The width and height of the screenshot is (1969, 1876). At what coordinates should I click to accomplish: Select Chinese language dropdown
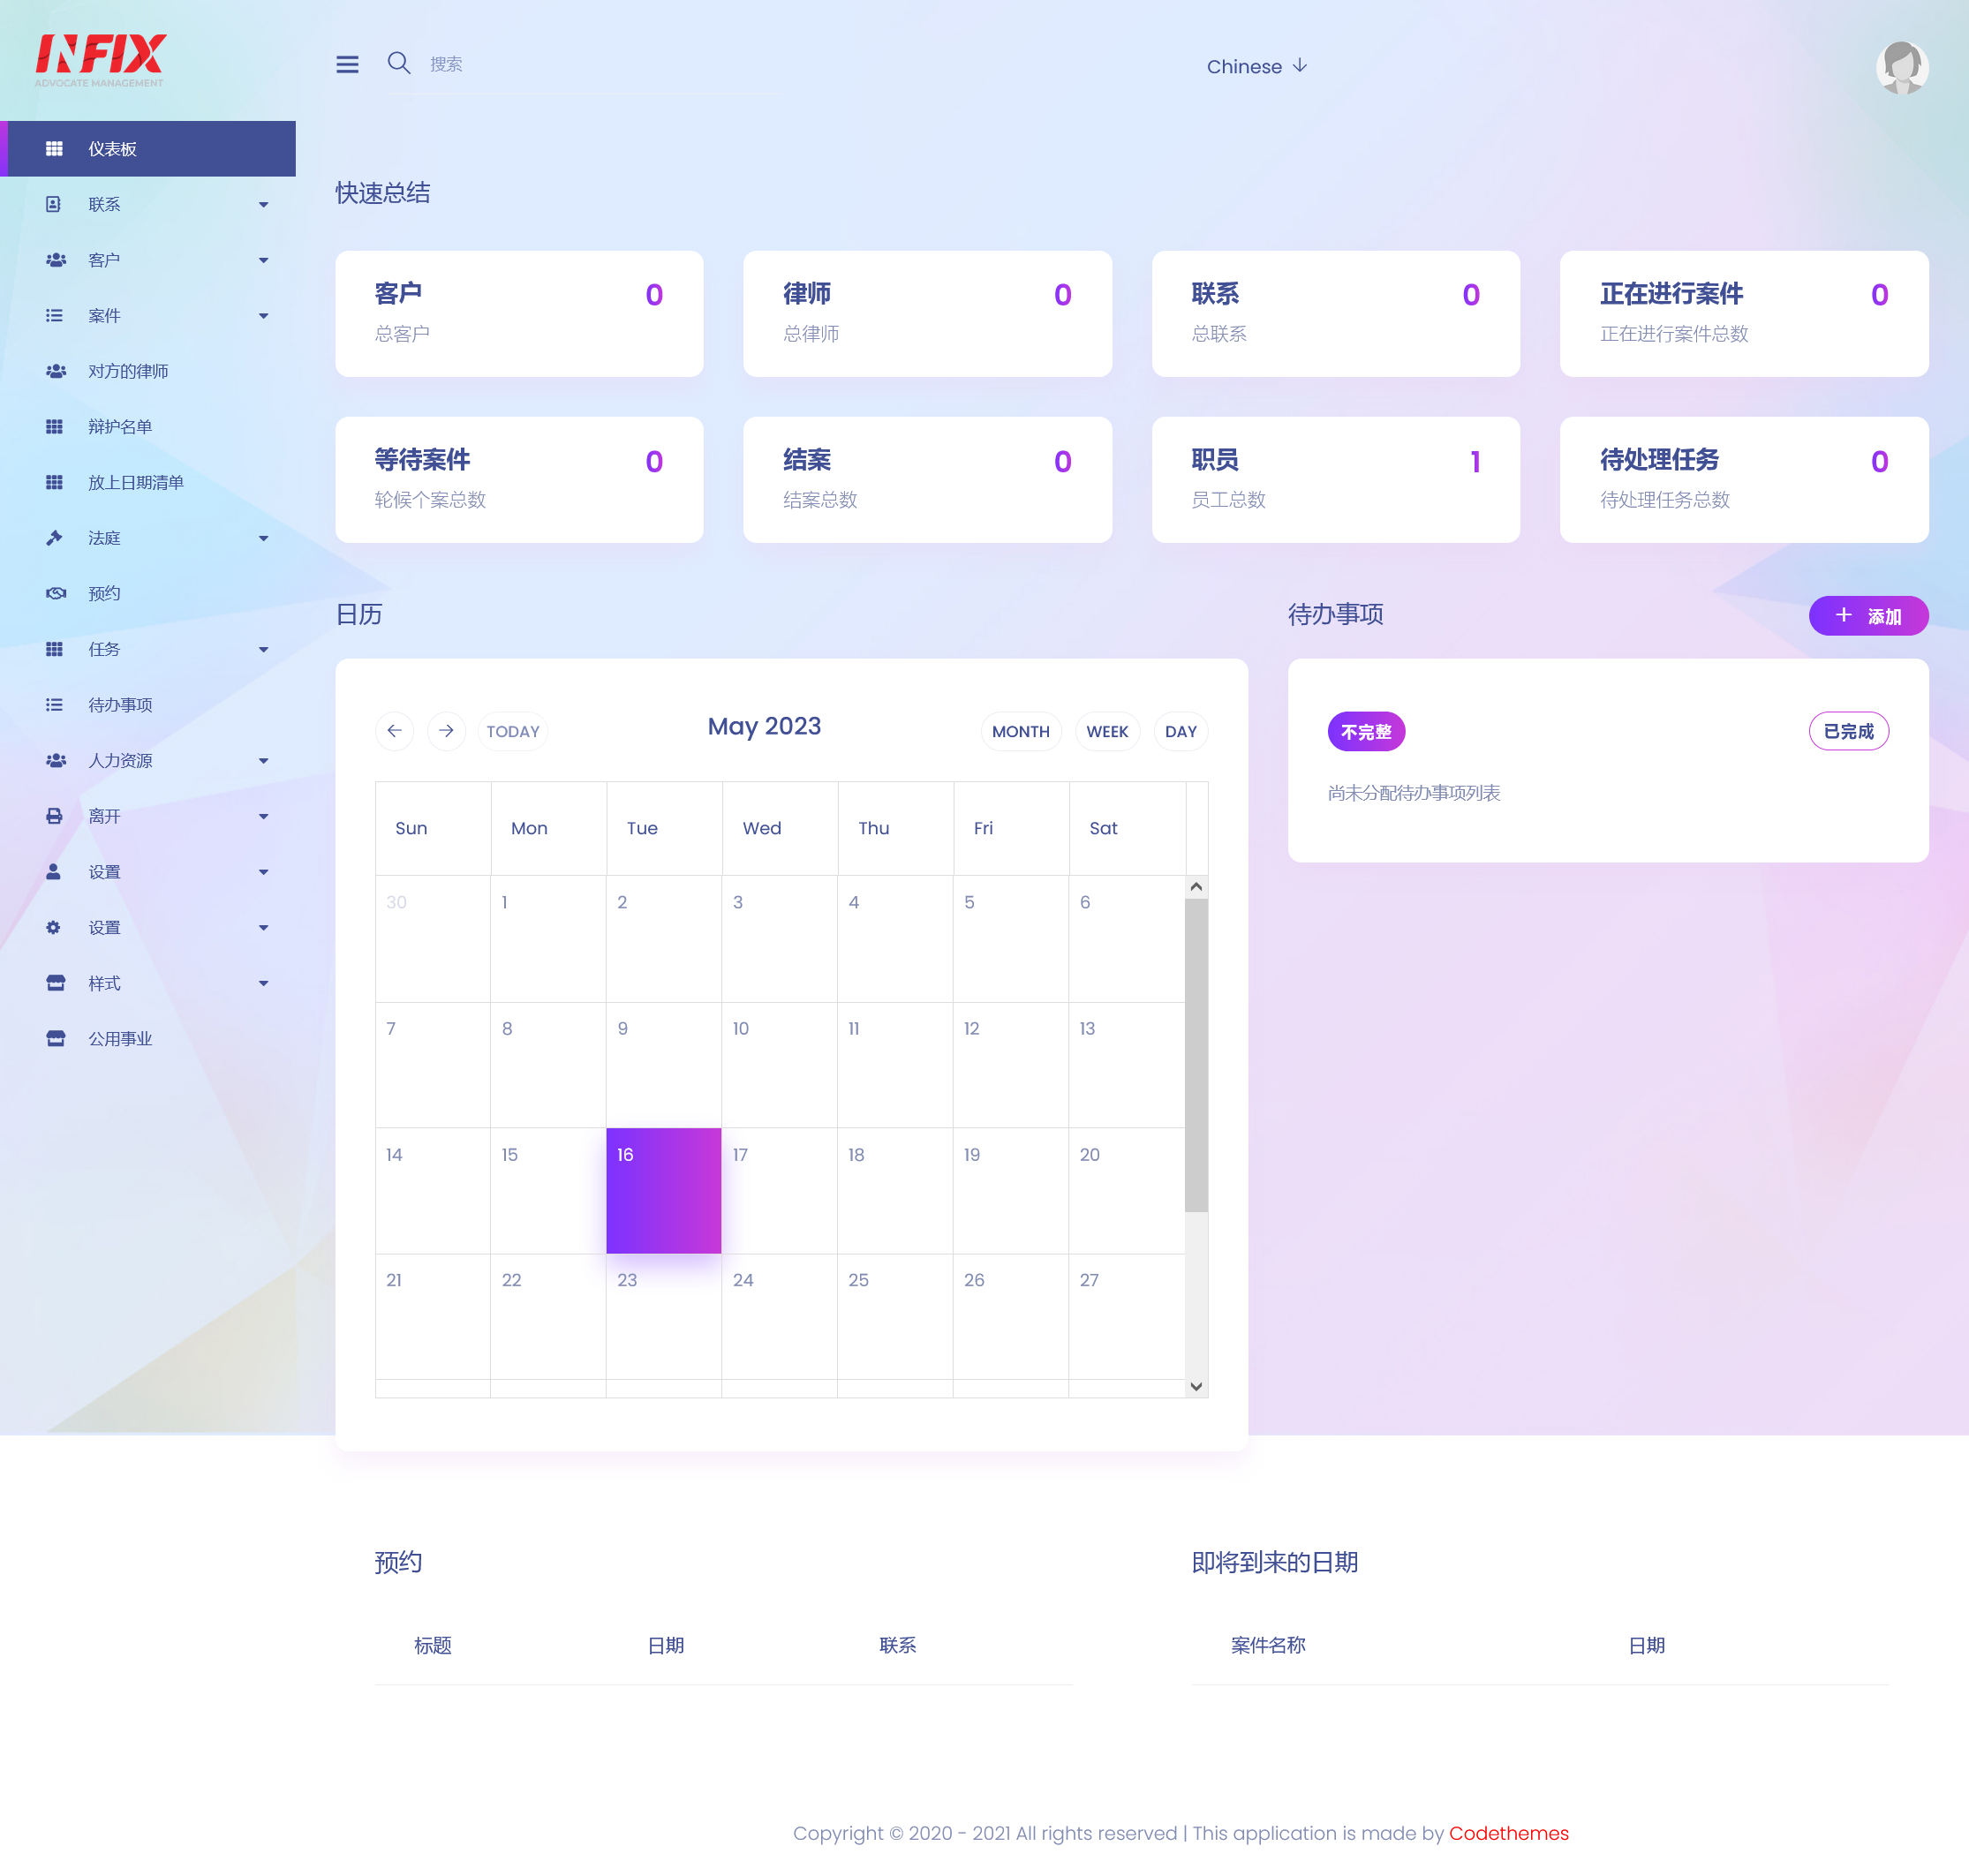pyautogui.click(x=1257, y=65)
